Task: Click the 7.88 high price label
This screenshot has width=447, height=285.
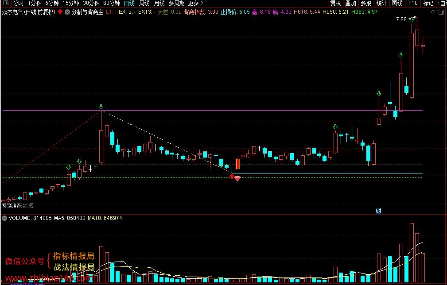Action: pyautogui.click(x=401, y=19)
